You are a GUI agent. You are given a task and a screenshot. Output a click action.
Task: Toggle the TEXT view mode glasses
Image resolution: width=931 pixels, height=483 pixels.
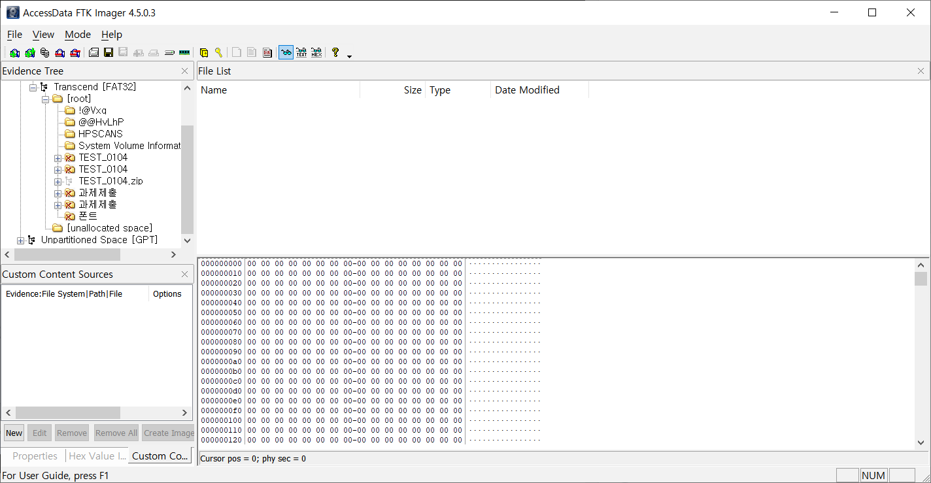pos(301,53)
